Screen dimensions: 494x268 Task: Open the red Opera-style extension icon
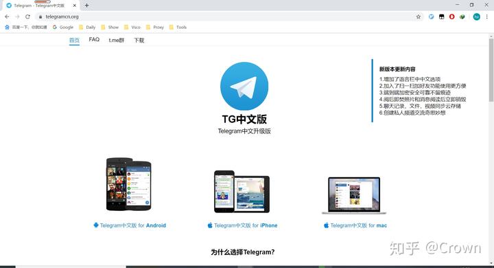pos(451,16)
